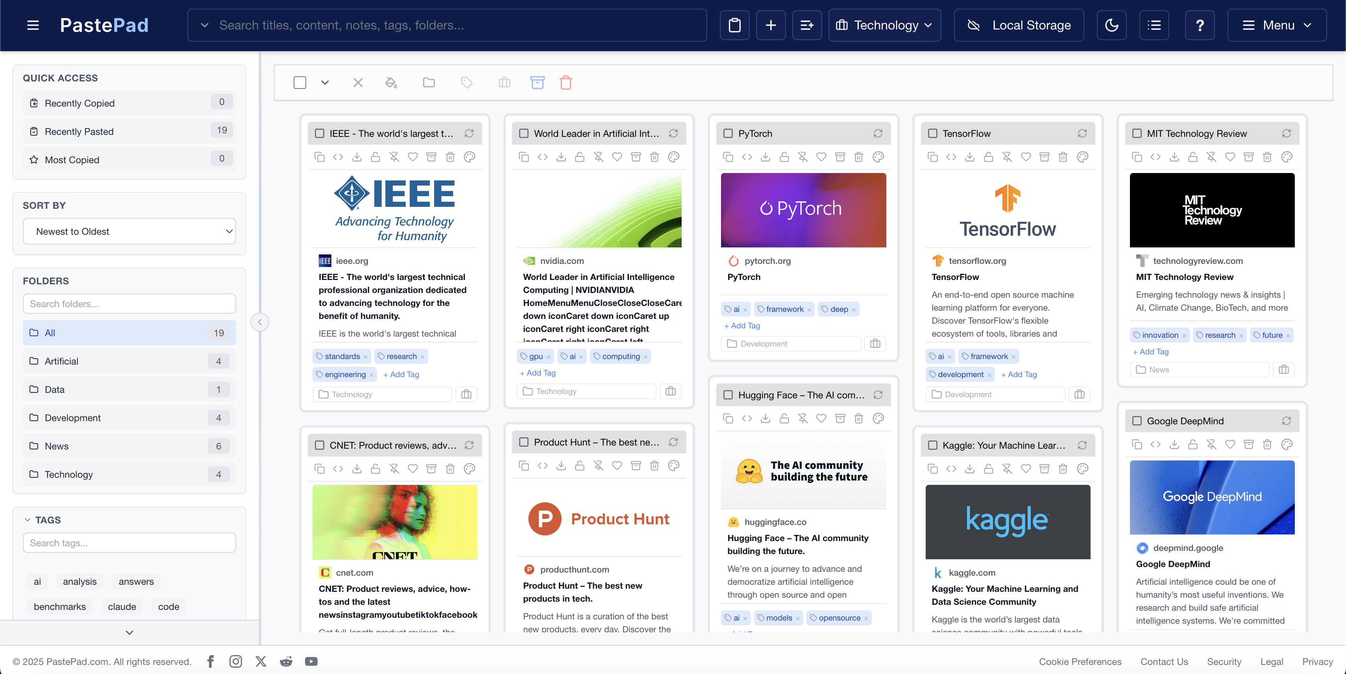This screenshot has height=674, width=1346.
Task: Open Cookie Preferences footer link
Action: [1080, 661]
